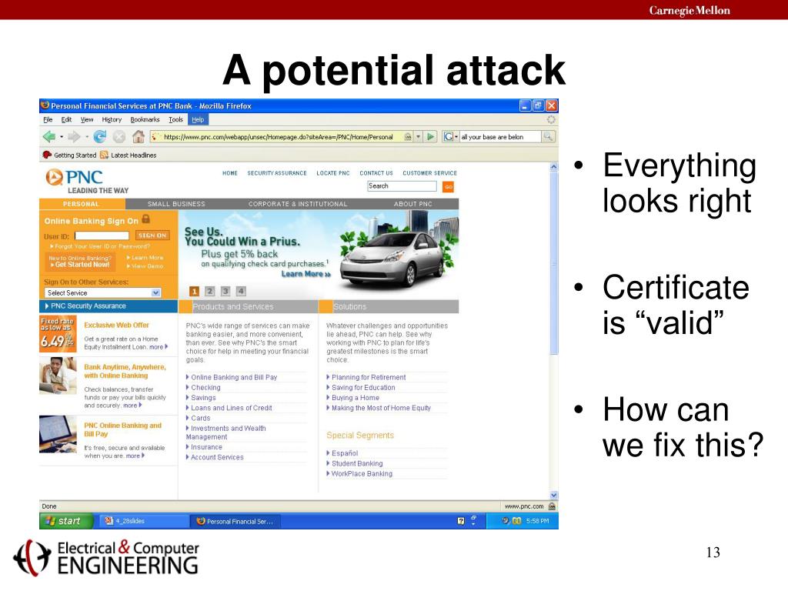The image size is (788, 591).
Task: Click the Firefox icon in the window title bar
Action: coord(45,105)
